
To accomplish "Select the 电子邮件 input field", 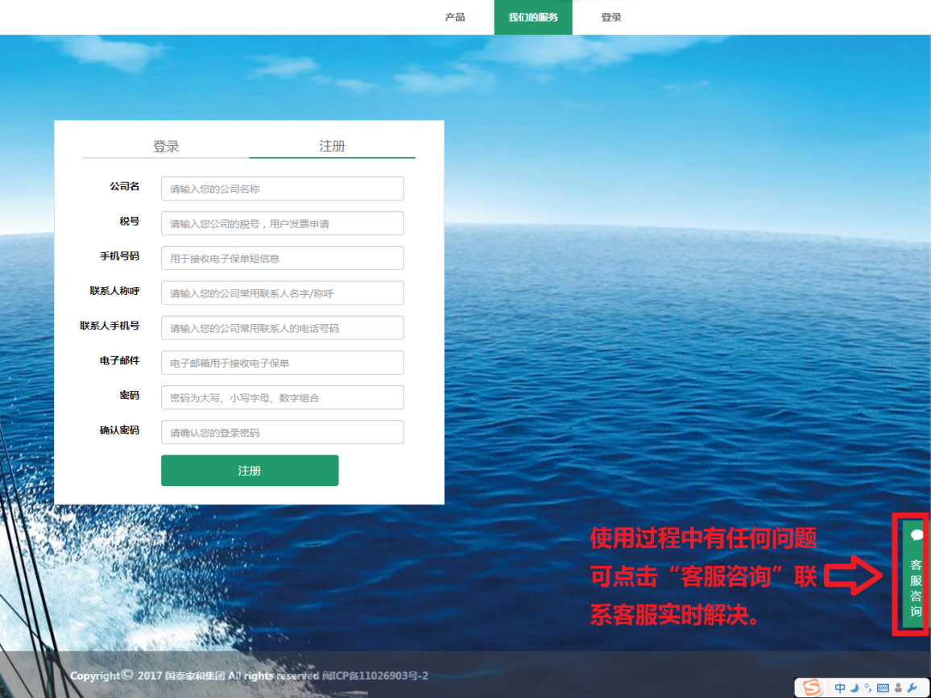I will [x=282, y=363].
